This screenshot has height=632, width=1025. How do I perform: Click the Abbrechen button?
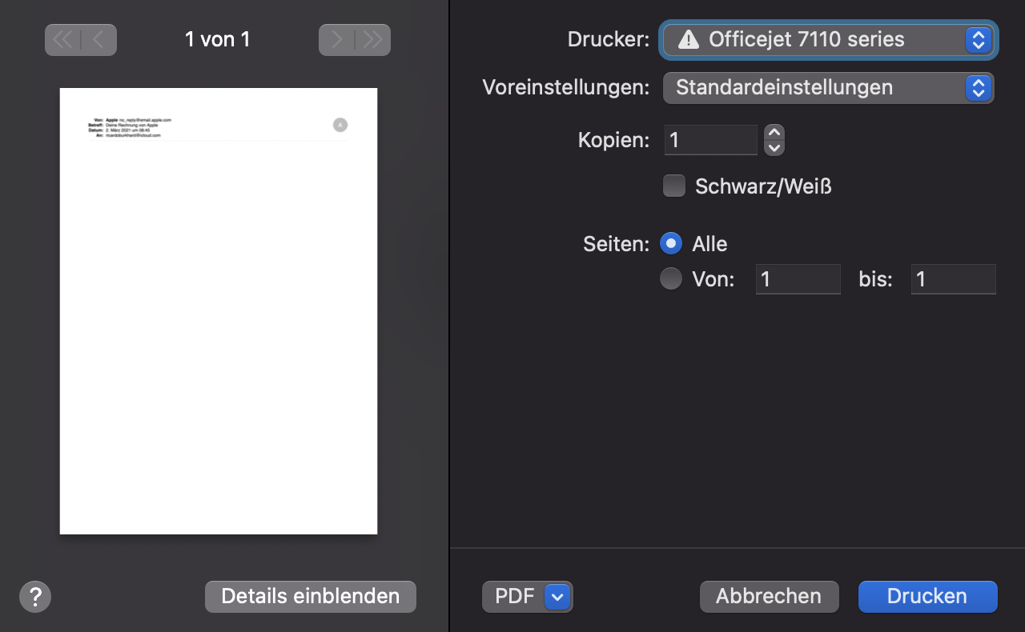pos(769,596)
